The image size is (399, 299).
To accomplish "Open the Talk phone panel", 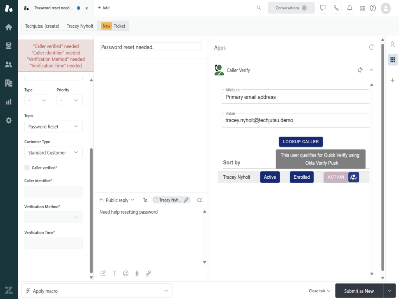I will tap(336, 8).
